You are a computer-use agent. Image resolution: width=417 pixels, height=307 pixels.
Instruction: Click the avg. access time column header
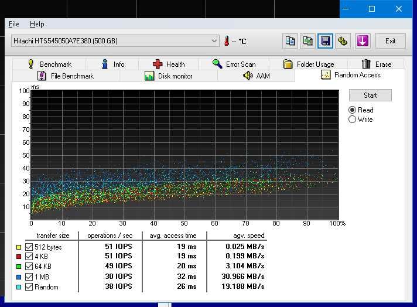point(173,236)
